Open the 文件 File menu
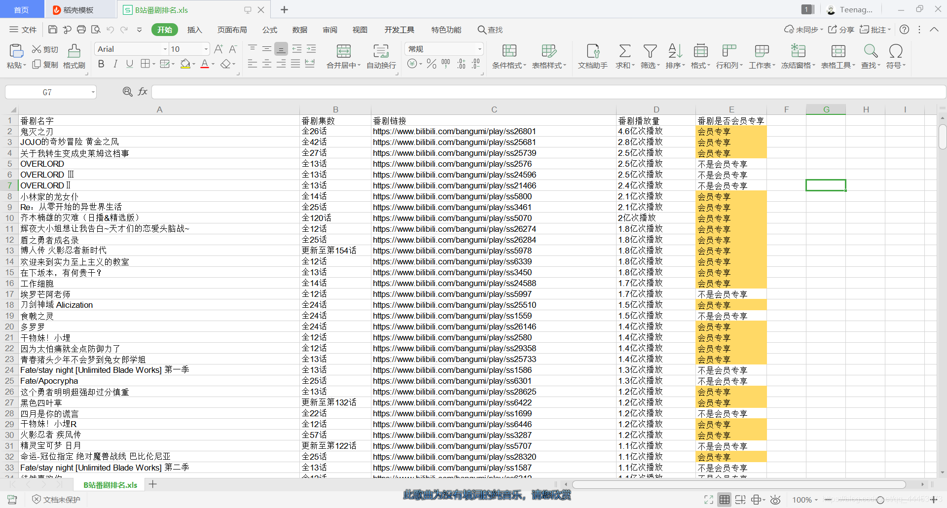The height and width of the screenshot is (508, 947). click(x=23, y=30)
